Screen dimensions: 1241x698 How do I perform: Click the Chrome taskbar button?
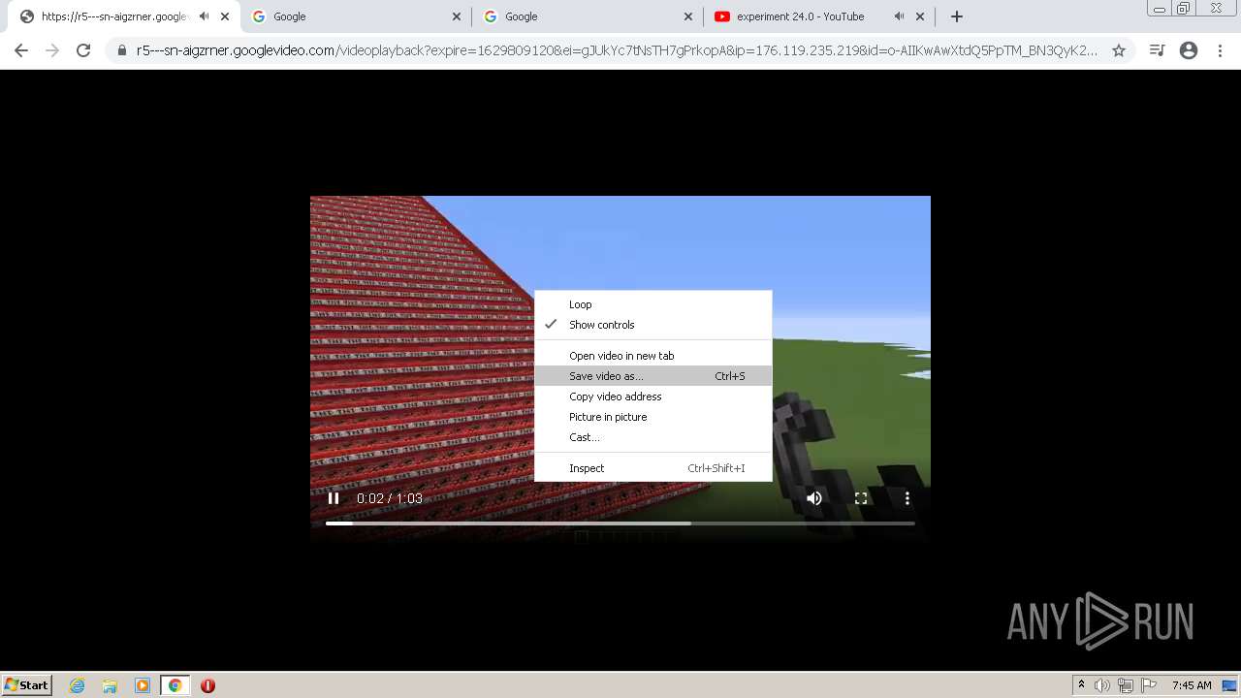[x=175, y=685]
